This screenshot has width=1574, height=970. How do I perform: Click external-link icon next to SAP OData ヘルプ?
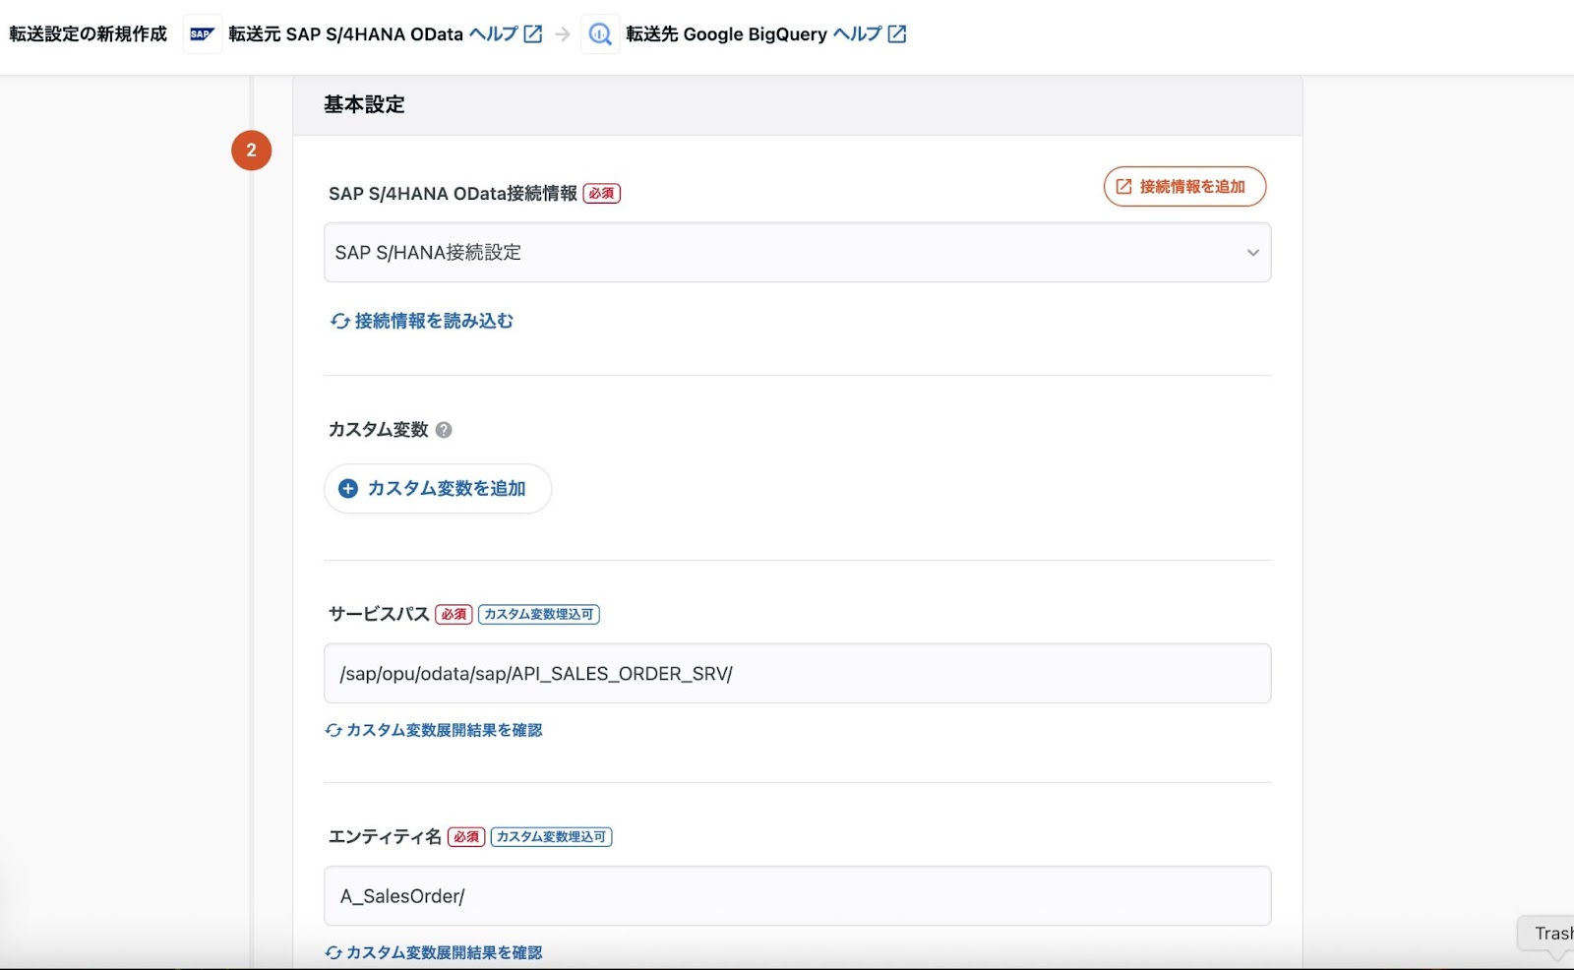[533, 34]
